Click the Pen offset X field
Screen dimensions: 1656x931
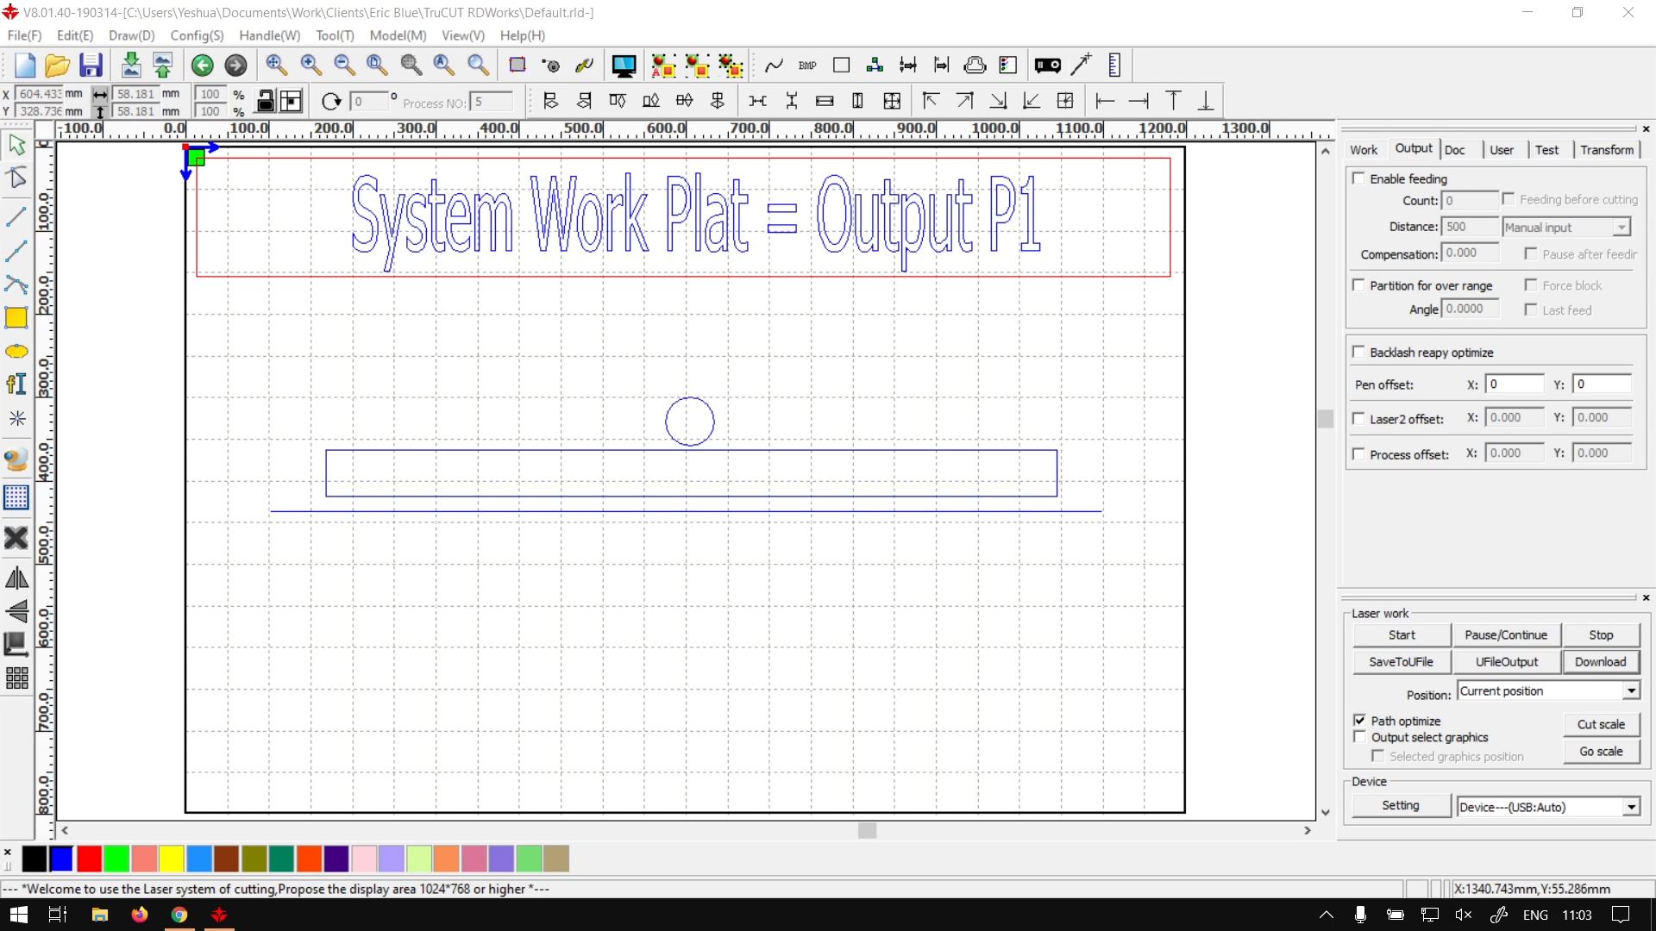1515,384
